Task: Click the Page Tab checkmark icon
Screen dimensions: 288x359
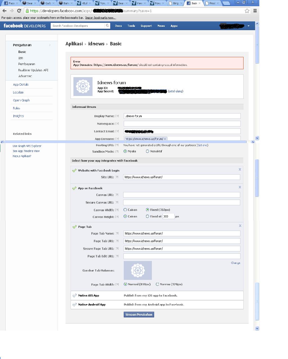Action: (x=75, y=227)
